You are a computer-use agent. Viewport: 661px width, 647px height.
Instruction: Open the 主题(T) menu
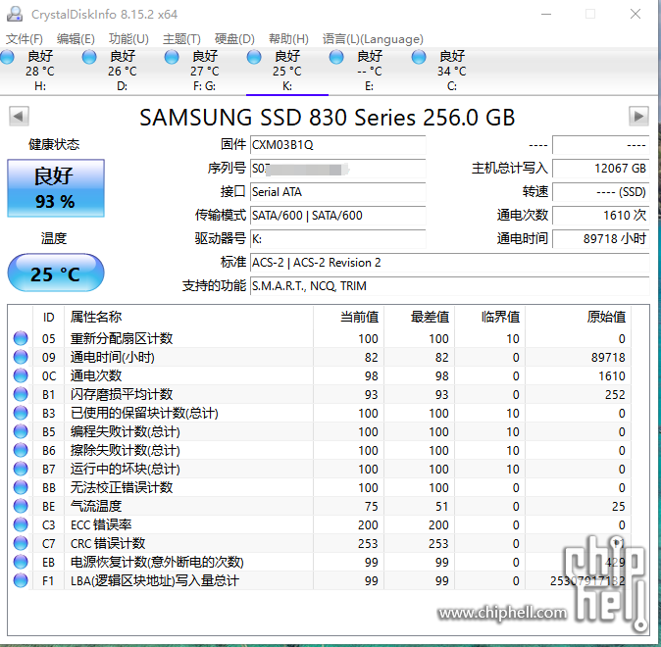pos(181,39)
